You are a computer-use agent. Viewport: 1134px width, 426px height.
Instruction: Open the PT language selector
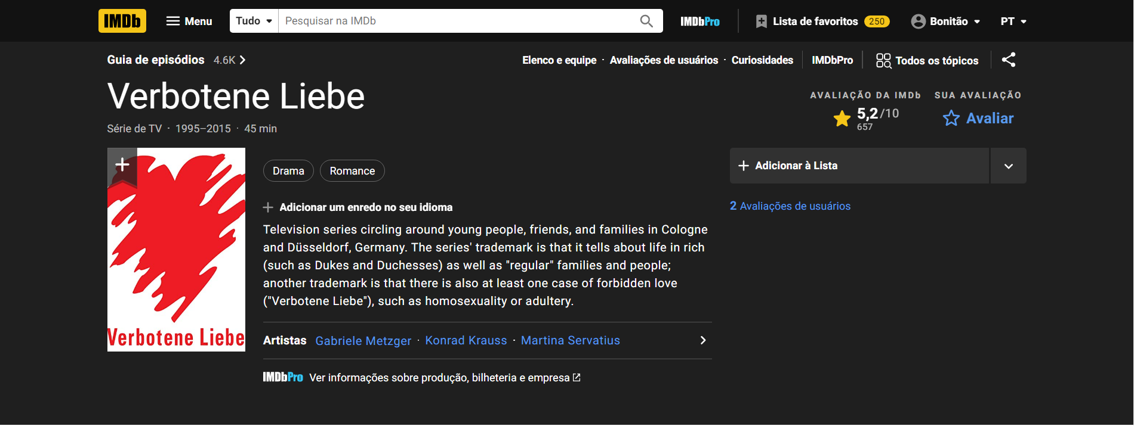1013,21
